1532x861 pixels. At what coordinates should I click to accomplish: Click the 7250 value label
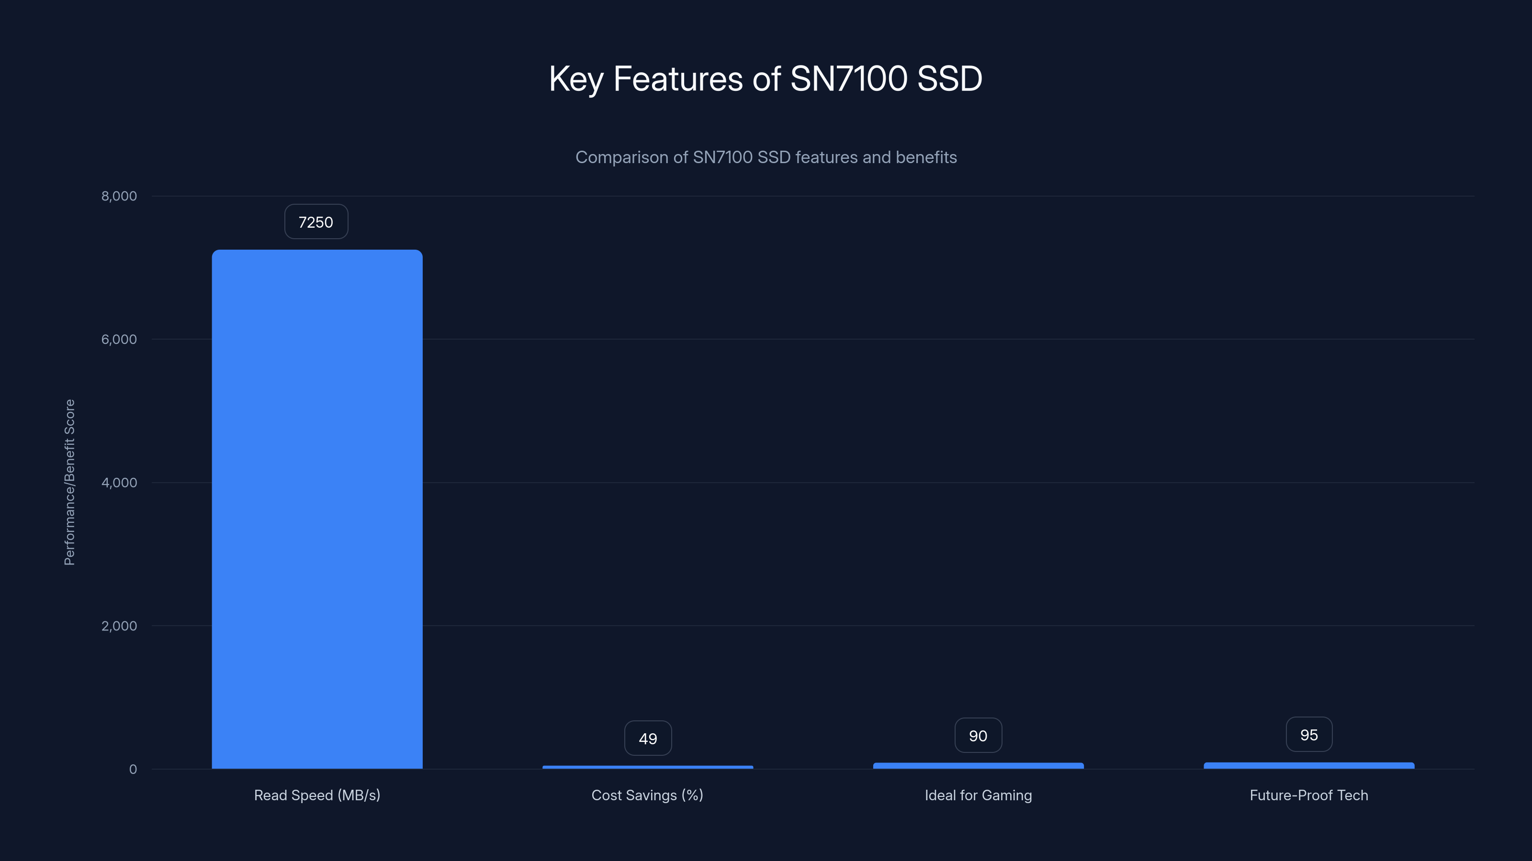[316, 221]
